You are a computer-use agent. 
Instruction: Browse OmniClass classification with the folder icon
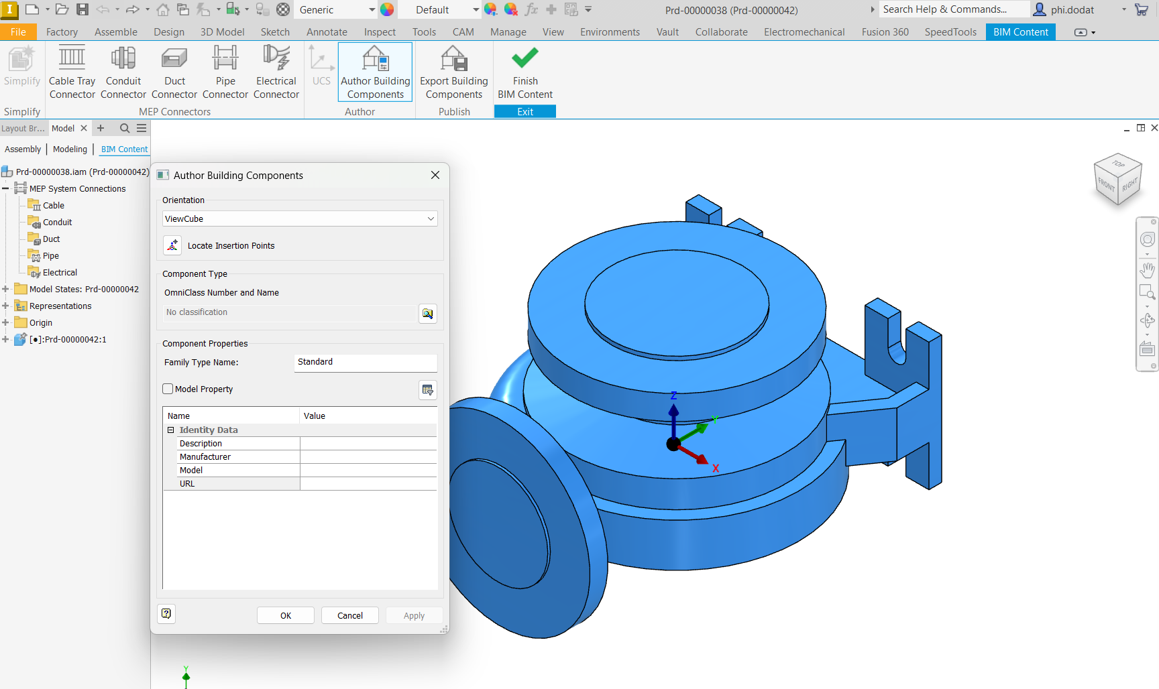(428, 313)
